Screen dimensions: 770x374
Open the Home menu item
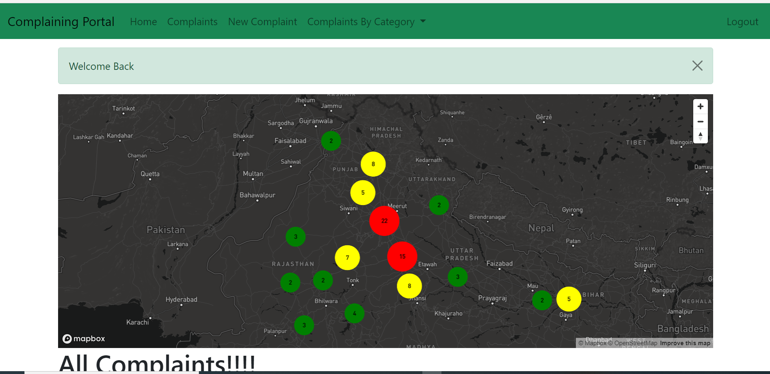click(143, 21)
